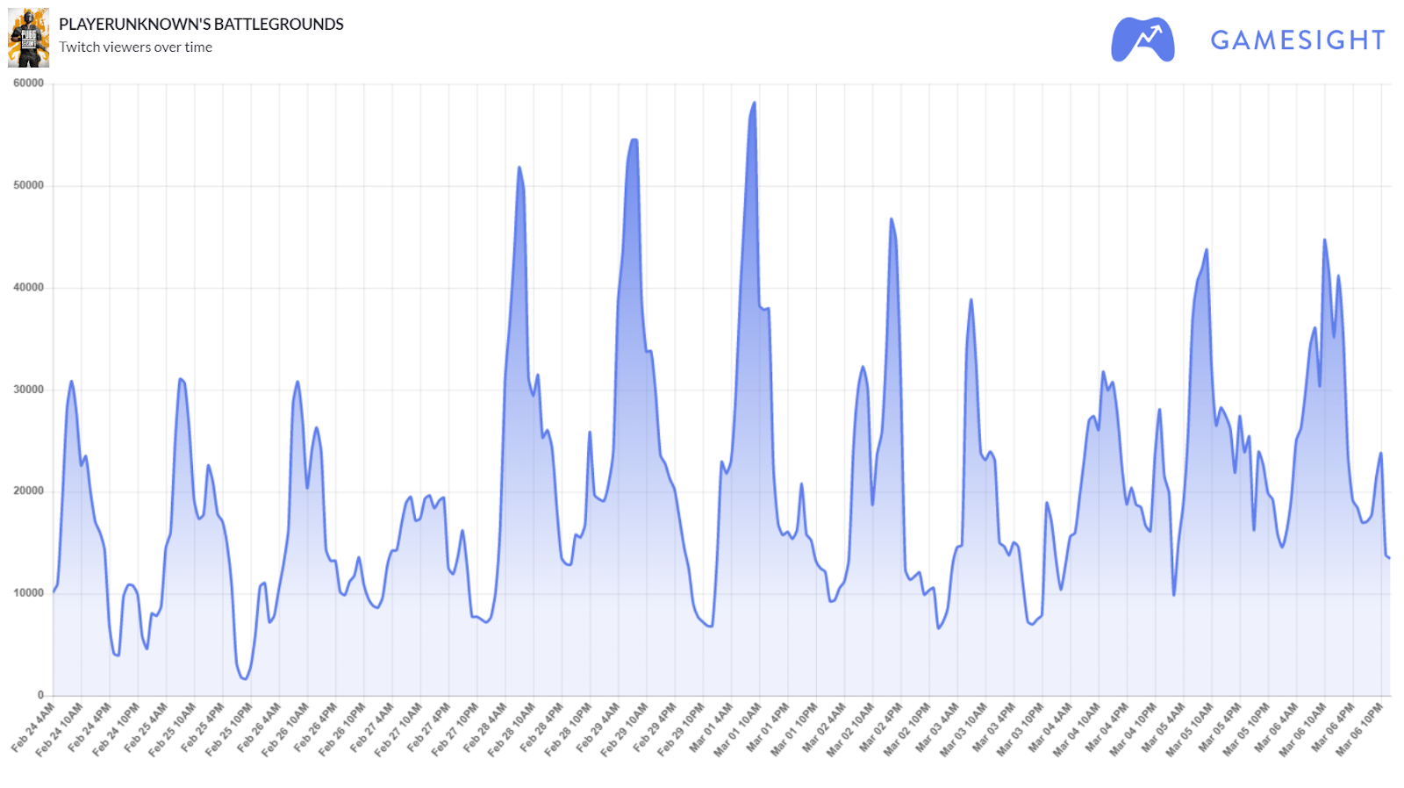Click the 'Feb 26 10PM' axis label
Viewport: 1404px width, 788px height.
342,728
